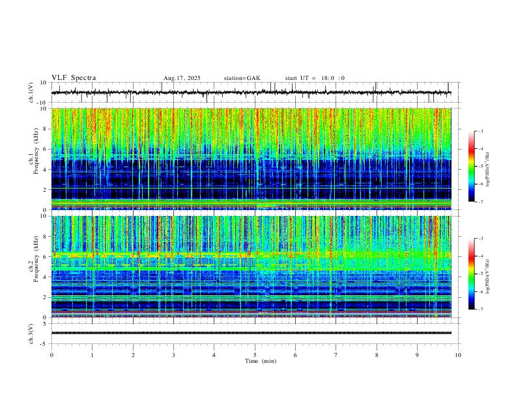
Task: Click the log(PSD) label beside ch.1 color bar
Action: click(x=488, y=169)
